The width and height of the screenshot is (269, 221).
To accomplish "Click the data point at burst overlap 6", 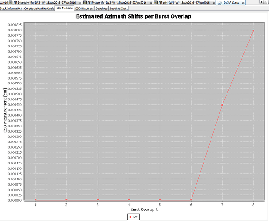I will (x=191, y=200).
